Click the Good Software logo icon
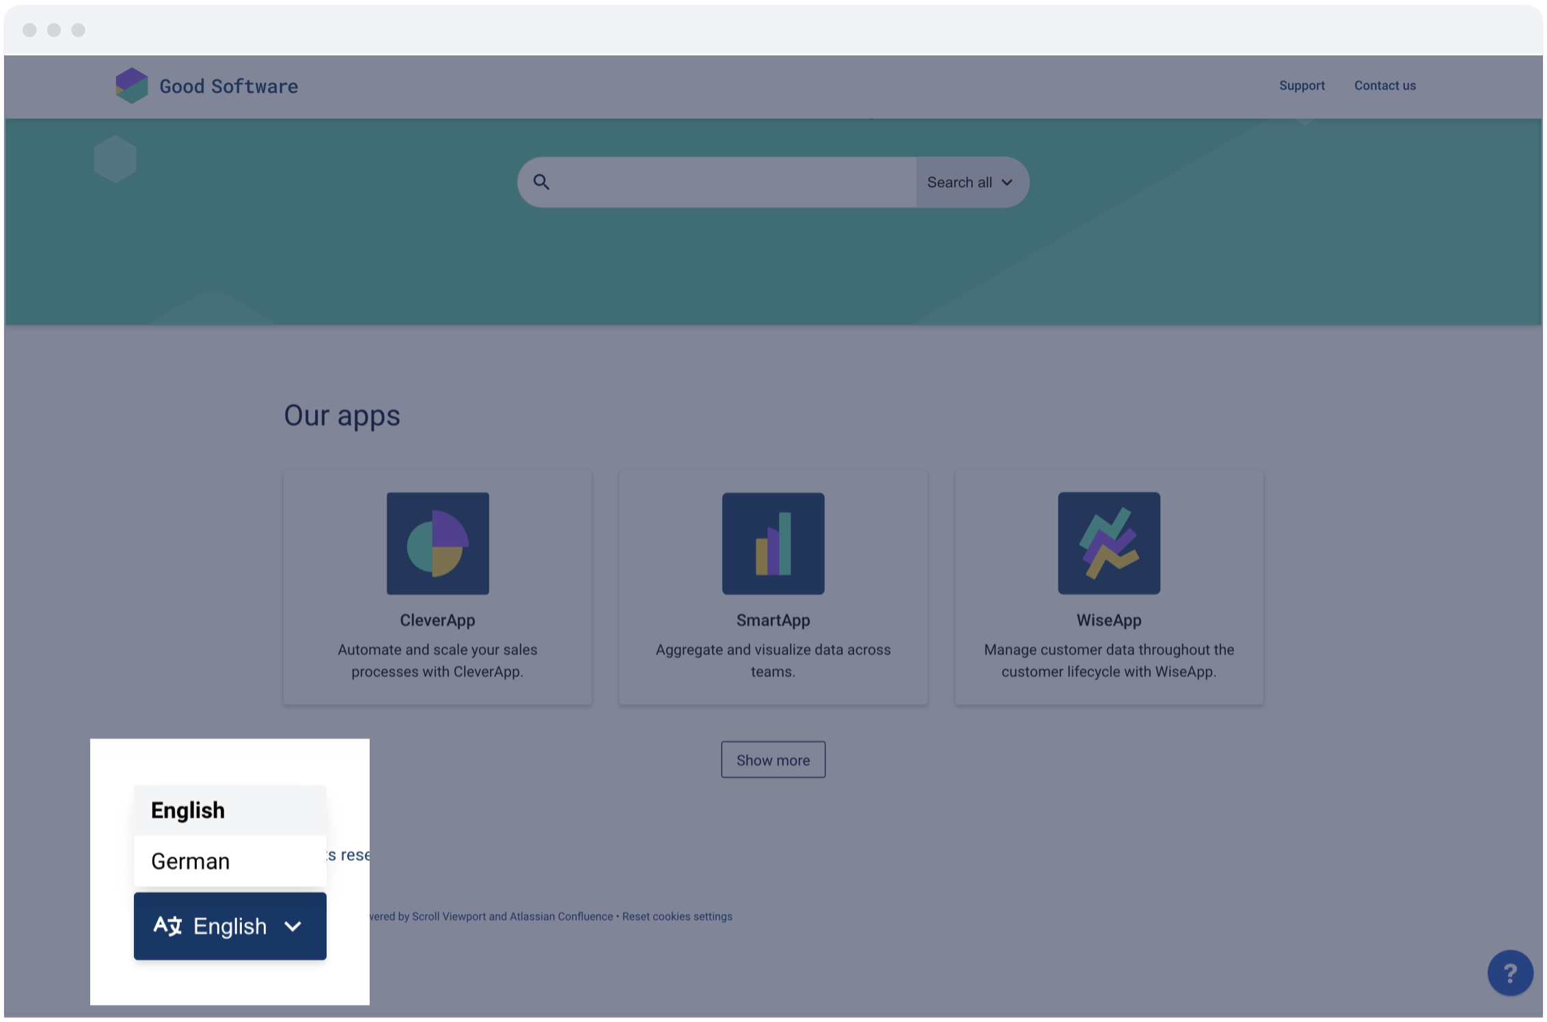This screenshot has width=1547, height=1022. (131, 85)
